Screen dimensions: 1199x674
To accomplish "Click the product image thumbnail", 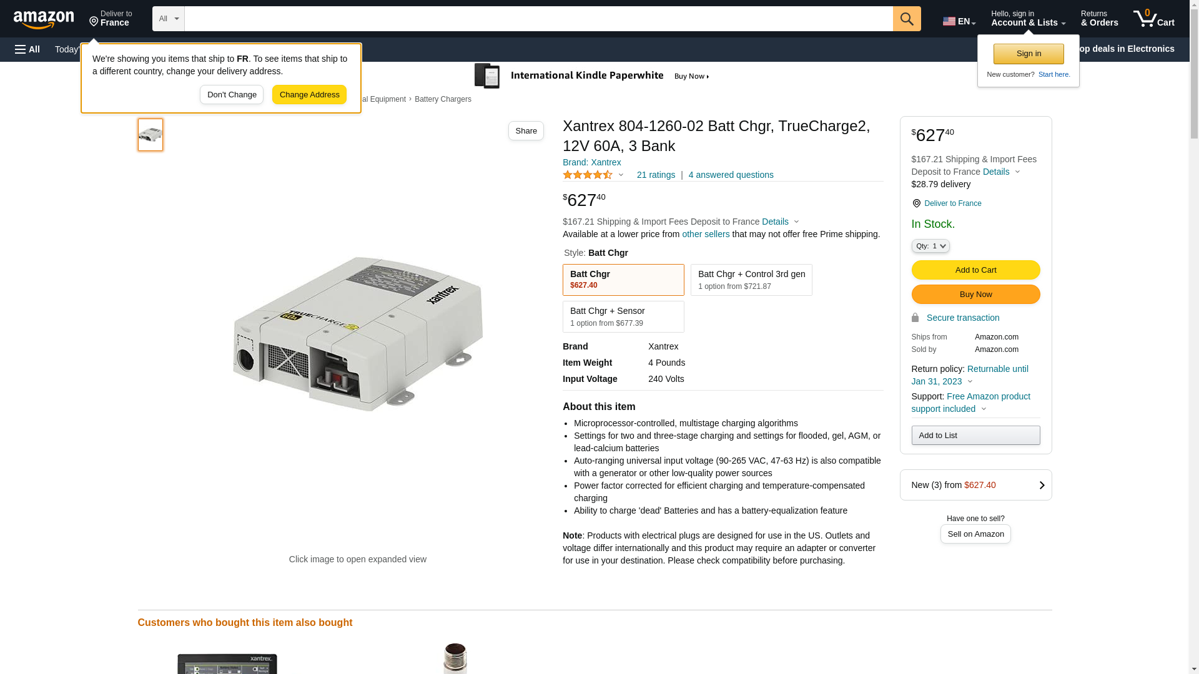I will [x=150, y=135].
